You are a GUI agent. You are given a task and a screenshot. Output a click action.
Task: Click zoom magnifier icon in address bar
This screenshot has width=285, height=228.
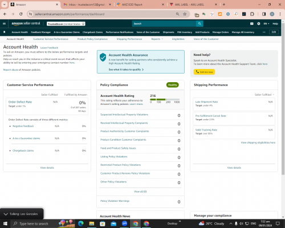point(177,14)
